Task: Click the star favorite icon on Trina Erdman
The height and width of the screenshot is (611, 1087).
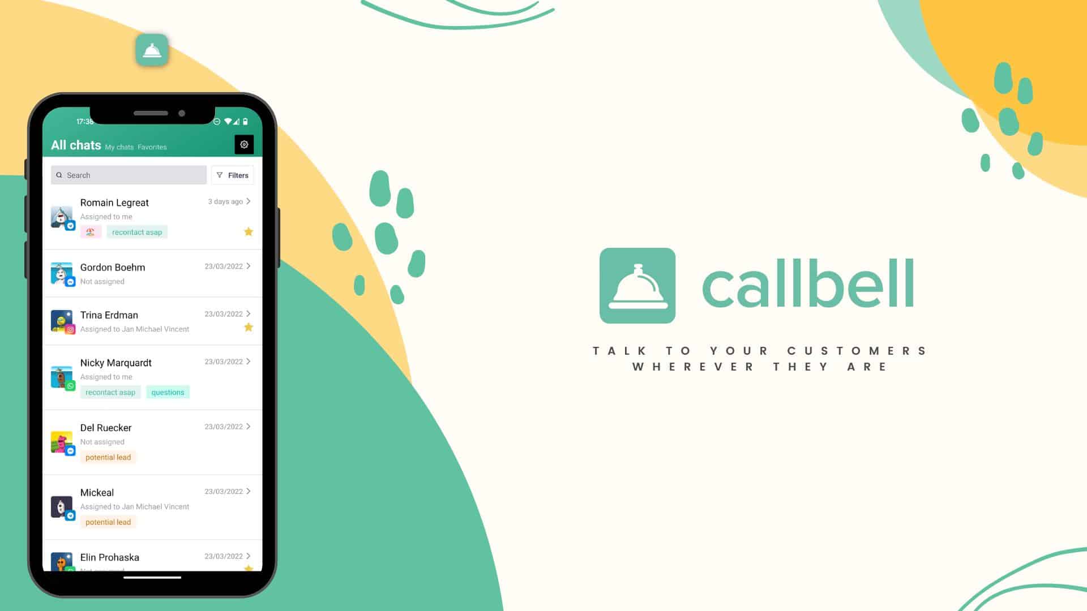Action: pyautogui.click(x=248, y=327)
